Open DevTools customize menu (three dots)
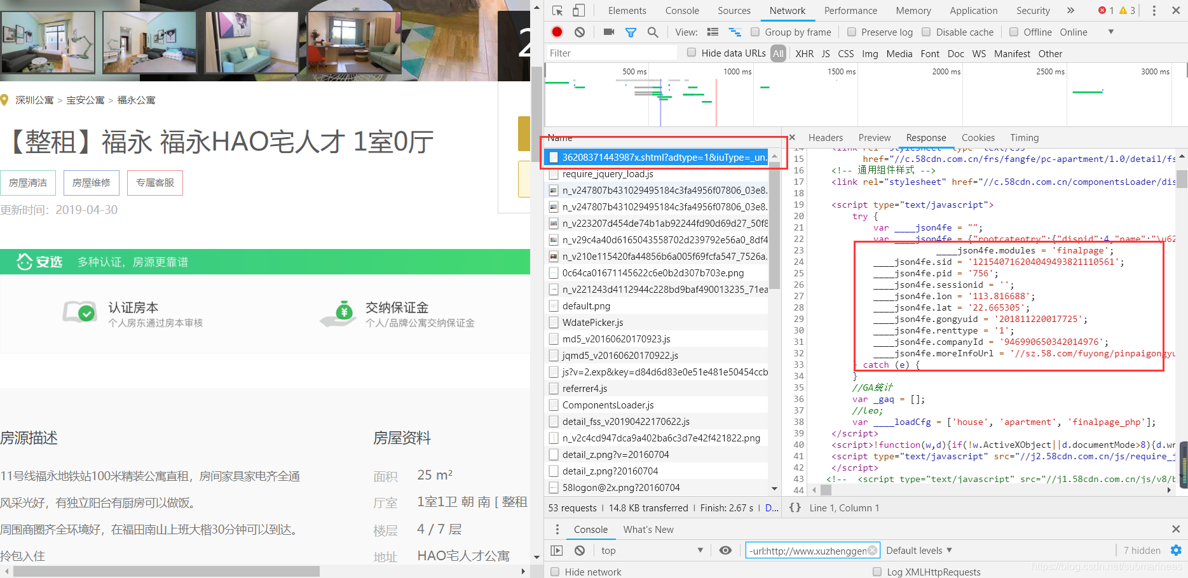 (1154, 11)
